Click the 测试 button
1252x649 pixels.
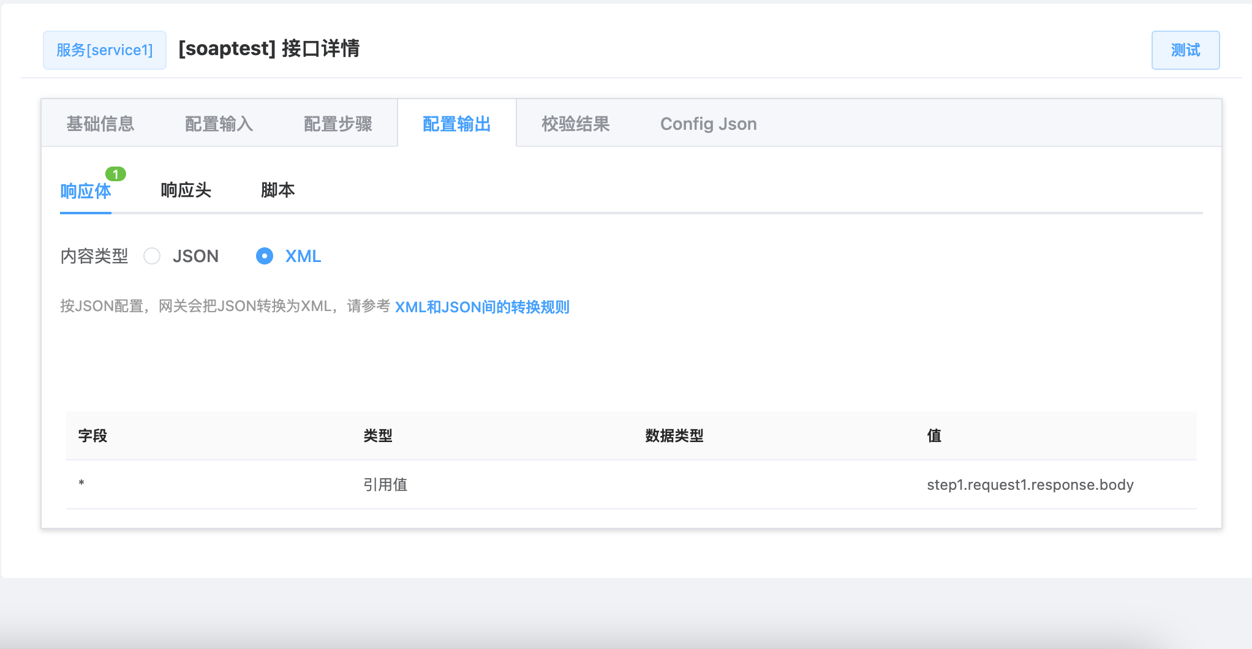[1185, 50]
